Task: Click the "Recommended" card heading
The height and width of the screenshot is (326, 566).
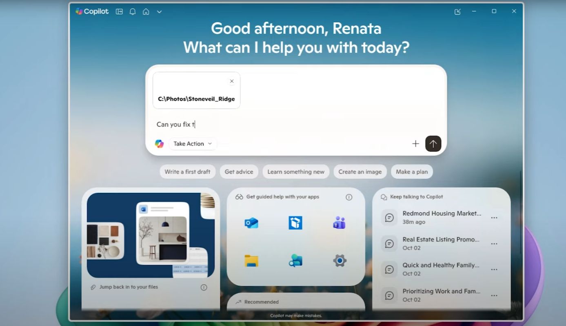Action: (x=262, y=302)
